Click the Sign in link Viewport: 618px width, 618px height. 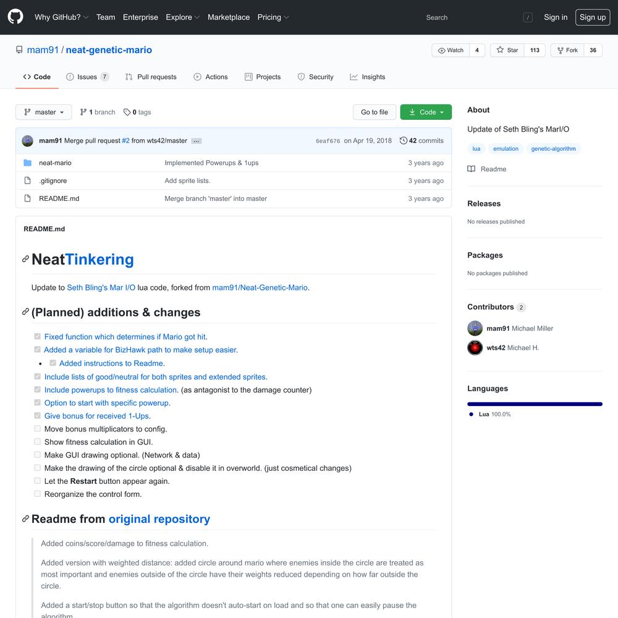[x=556, y=17]
